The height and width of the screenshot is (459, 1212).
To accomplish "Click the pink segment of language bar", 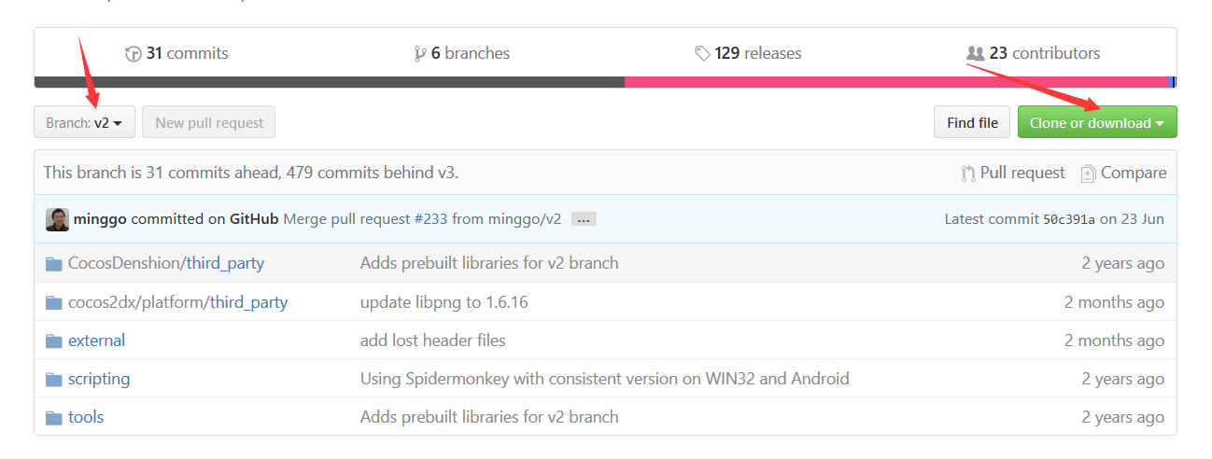I will 896,82.
